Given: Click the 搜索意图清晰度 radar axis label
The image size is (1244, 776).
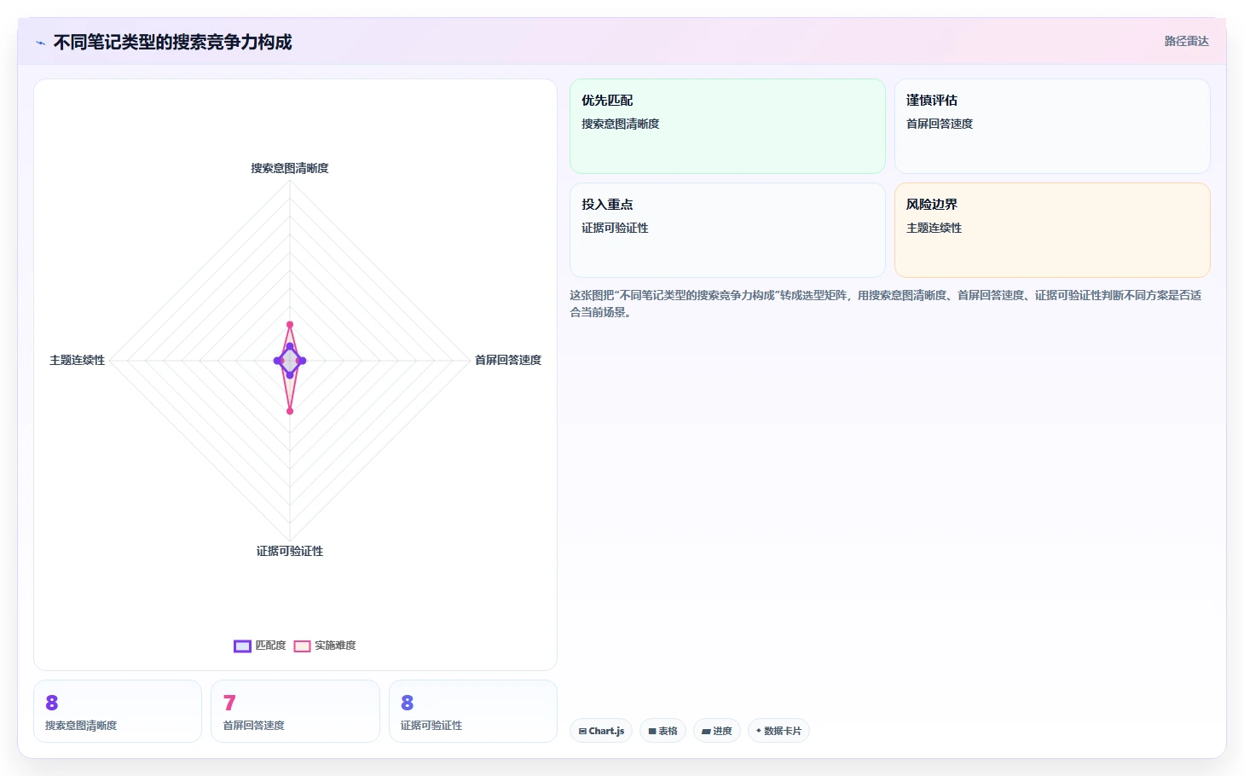Looking at the screenshot, I should point(290,168).
